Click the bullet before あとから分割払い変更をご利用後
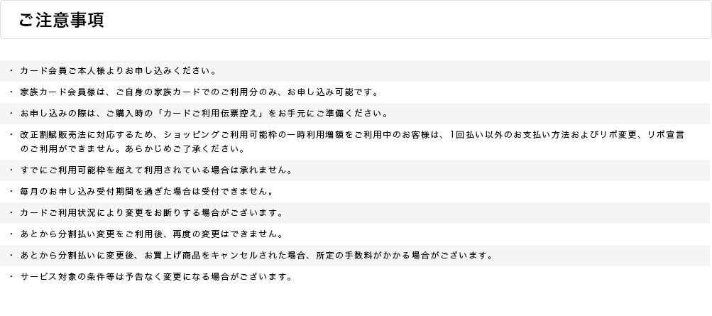Image resolution: width=712 pixels, height=316 pixels. pos(11,234)
